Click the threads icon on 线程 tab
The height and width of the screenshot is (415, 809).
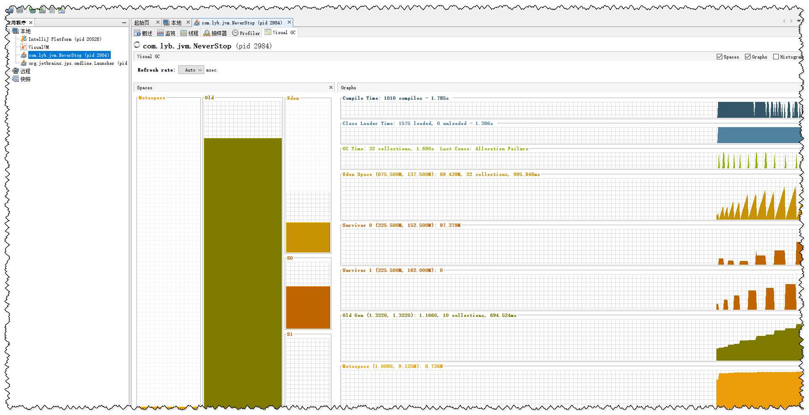click(184, 33)
